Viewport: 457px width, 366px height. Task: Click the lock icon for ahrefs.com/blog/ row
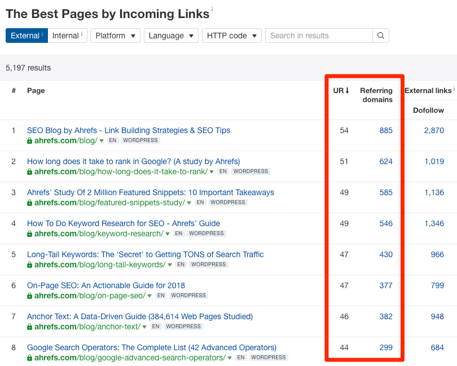[x=29, y=141]
